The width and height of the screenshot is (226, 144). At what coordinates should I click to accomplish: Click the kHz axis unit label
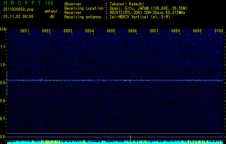click(3, 29)
